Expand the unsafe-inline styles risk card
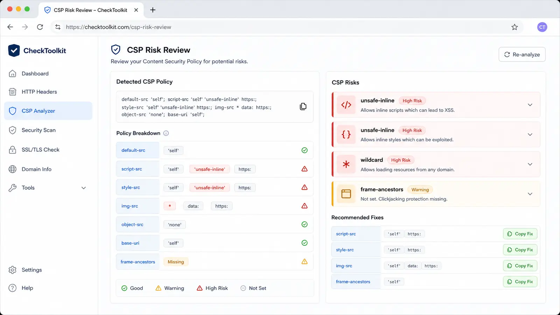 (530, 134)
